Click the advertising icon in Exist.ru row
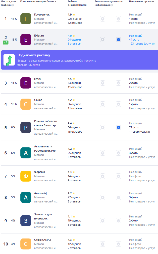This screenshot has width=158, height=254. pos(103,40)
